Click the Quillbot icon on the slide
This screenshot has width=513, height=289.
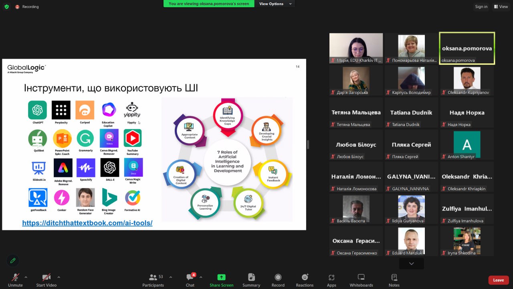pos(37,138)
